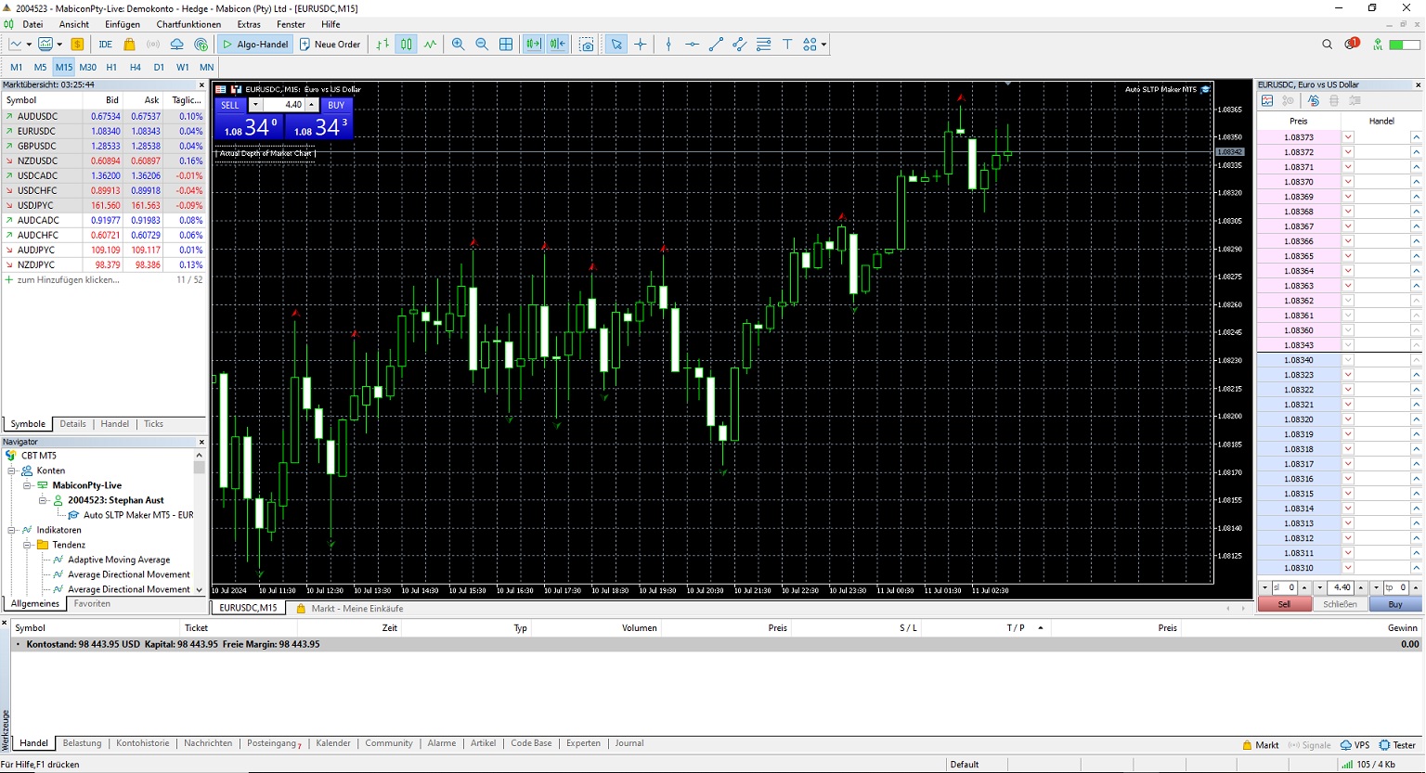Select the equidistant channel tool
Viewport: 1426px width, 773px height.
pos(740,45)
